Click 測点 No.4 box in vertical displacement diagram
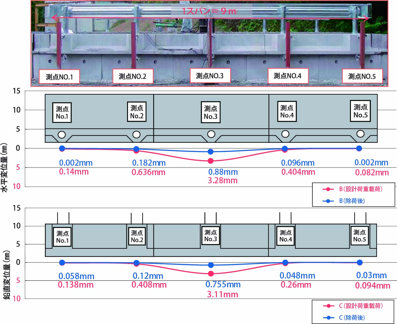Image resolution: width=397 pixels, height=324 pixels. coord(286,236)
